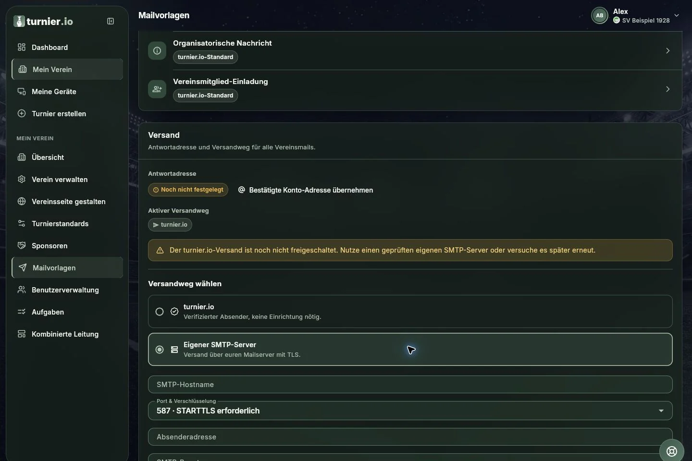This screenshot has width=692, height=461.
Task: Click the Noch nicht festgelegt status badge
Action: (x=188, y=190)
